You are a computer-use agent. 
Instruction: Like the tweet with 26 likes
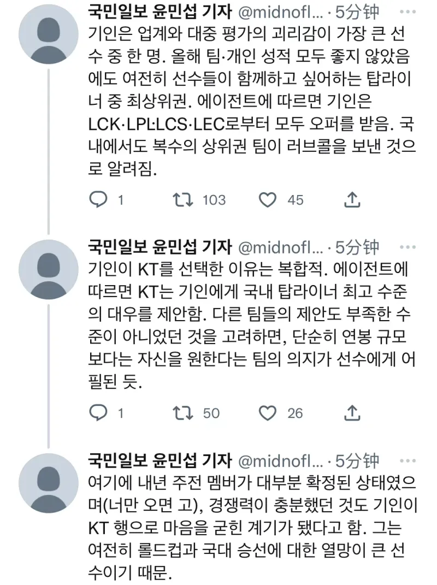(x=268, y=413)
